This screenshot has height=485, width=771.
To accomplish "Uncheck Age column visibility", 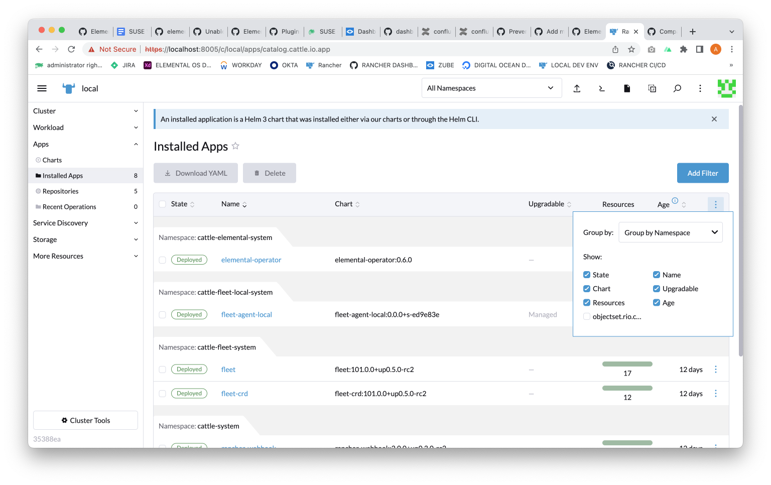I will tap(657, 303).
